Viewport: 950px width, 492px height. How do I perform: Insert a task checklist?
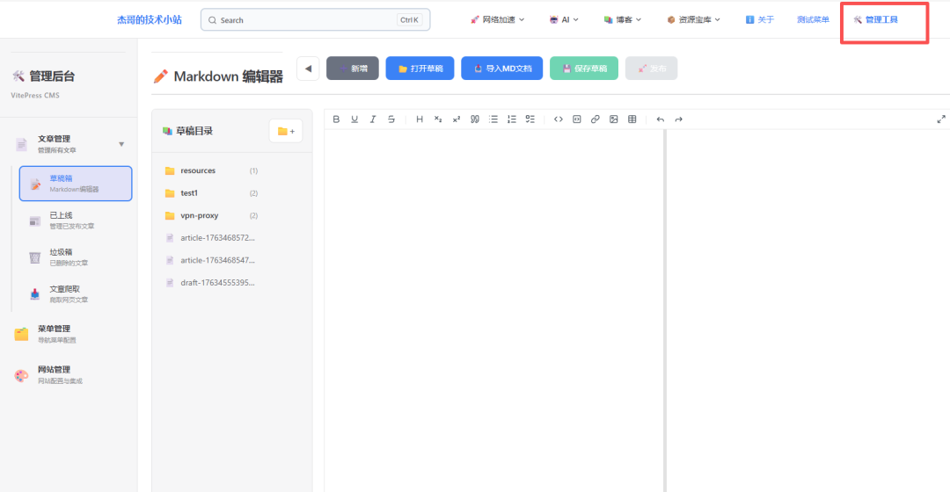click(x=530, y=119)
